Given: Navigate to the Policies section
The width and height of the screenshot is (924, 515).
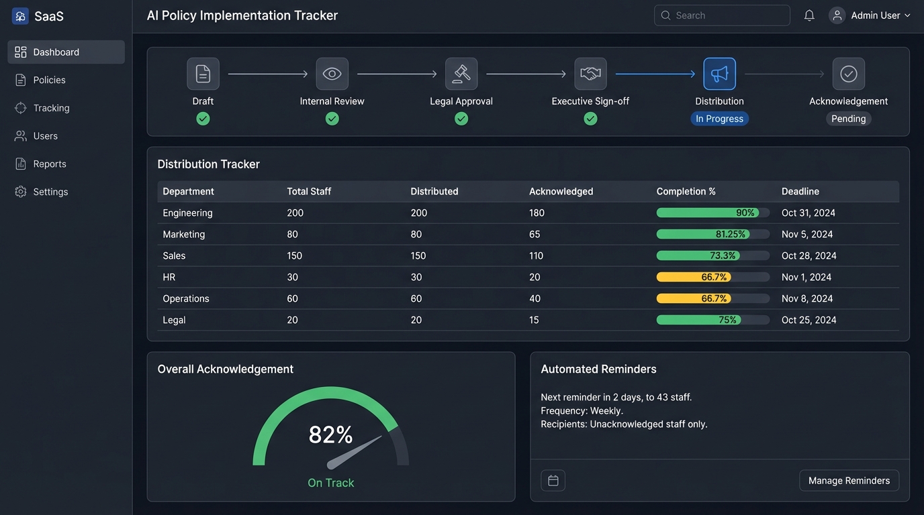Looking at the screenshot, I should point(48,79).
